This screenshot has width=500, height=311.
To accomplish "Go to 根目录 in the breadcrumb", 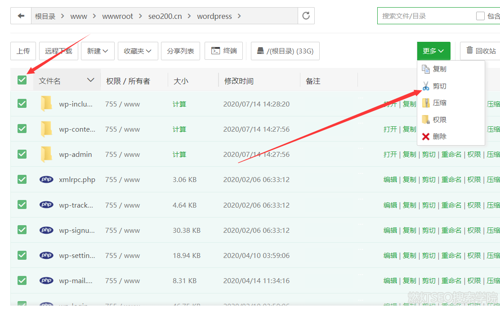I will click(x=45, y=16).
